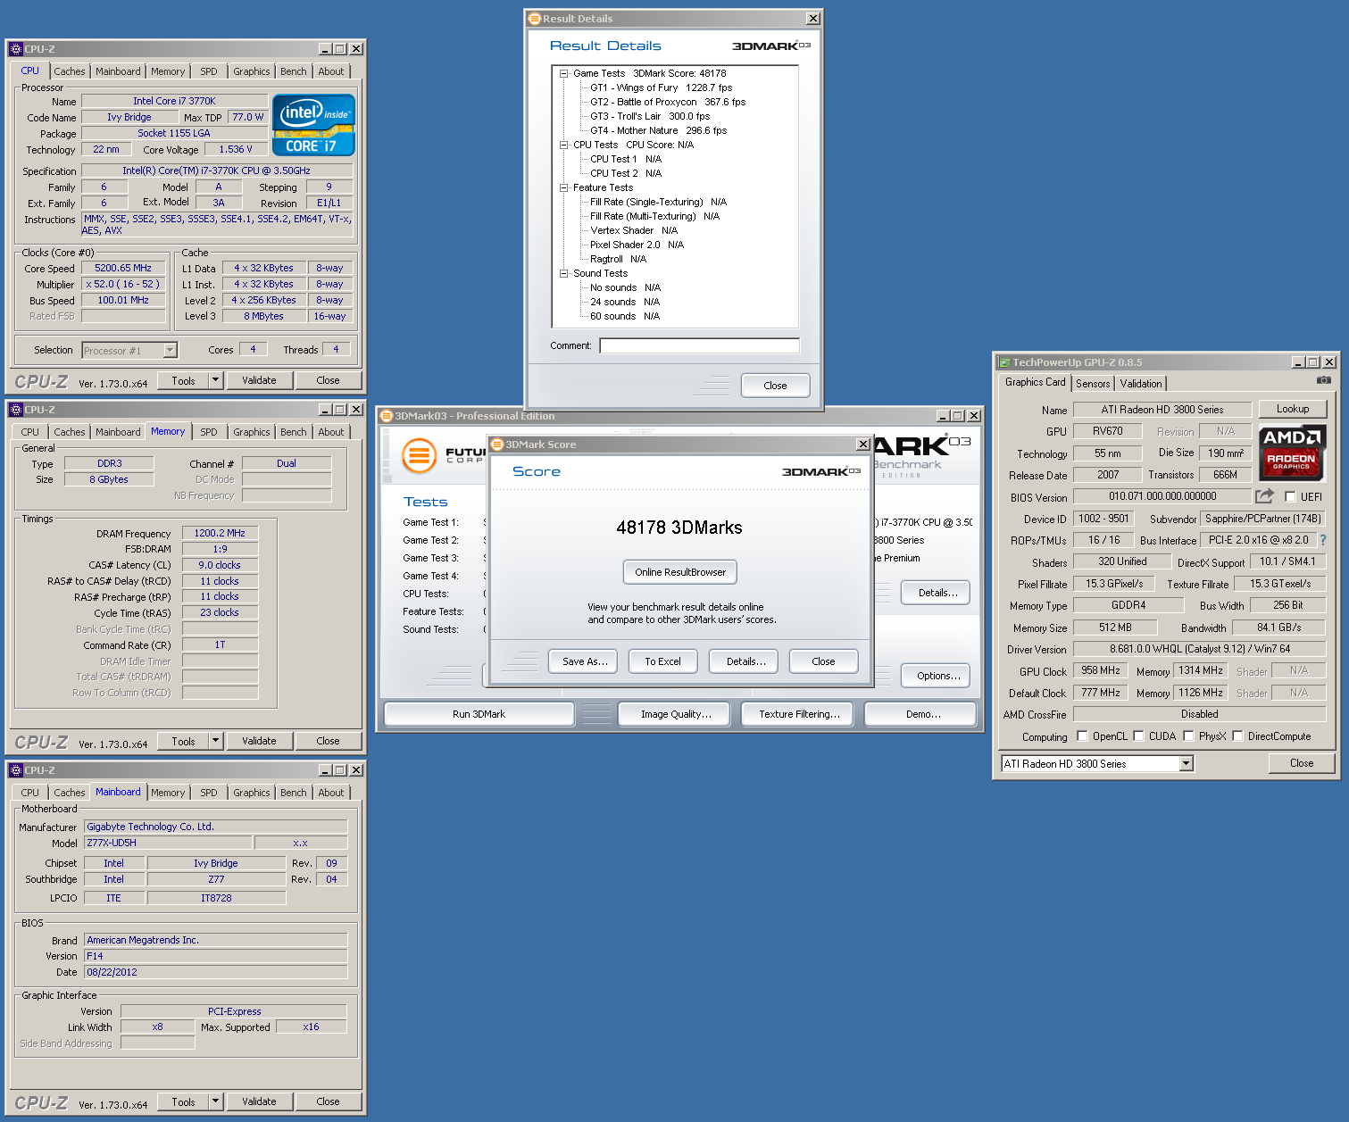Click Result Details window title icon
This screenshot has width=1349, height=1122.
[x=535, y=19]
